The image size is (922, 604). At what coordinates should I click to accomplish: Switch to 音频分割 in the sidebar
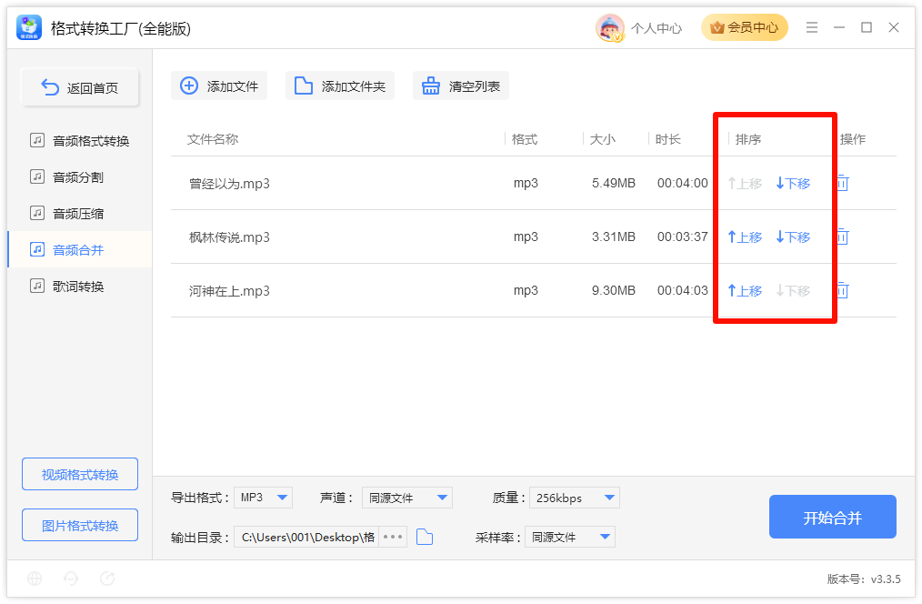point(80,177)
